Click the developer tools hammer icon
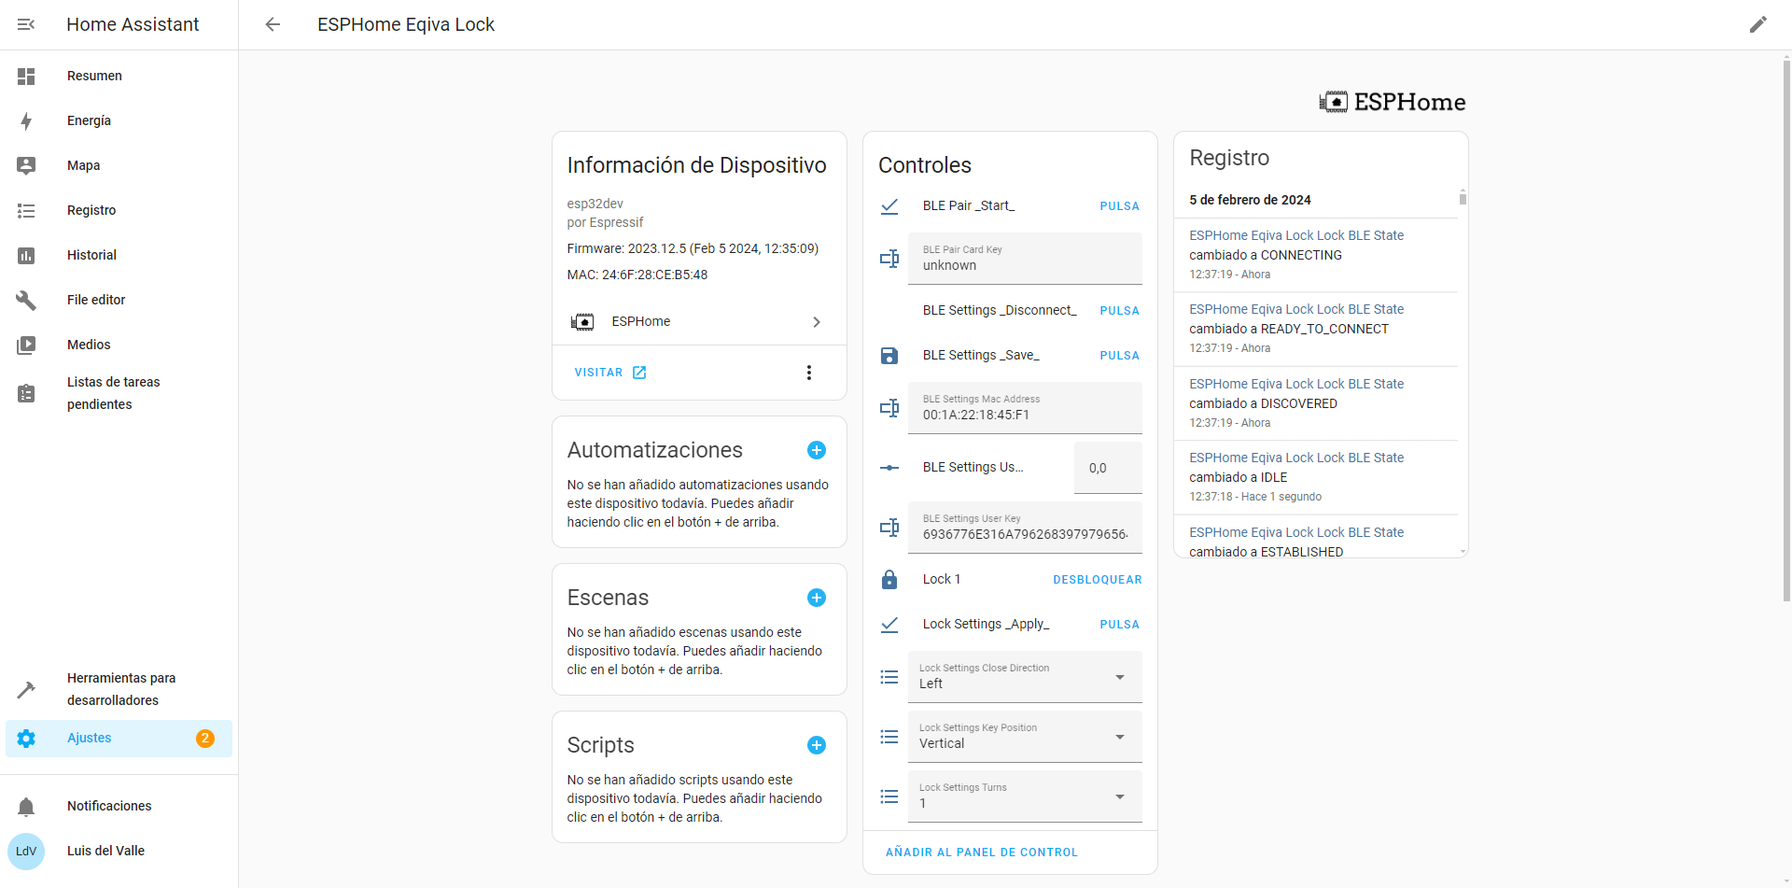Image resolution: width=1792 pixels, height=888 pixels. [26, 689]
